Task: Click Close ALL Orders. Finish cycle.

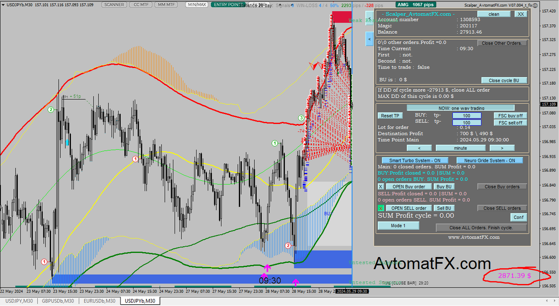Action: point(481,228)
